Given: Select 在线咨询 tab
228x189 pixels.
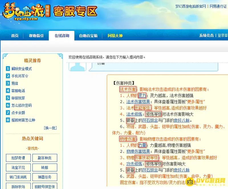Looking at the screenshot, I should tap(62, 36).
